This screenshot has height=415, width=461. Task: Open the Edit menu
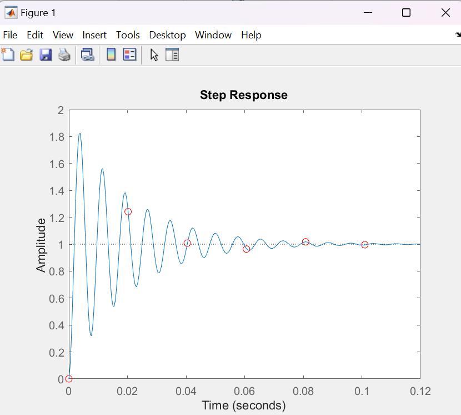tap(35, 34)
